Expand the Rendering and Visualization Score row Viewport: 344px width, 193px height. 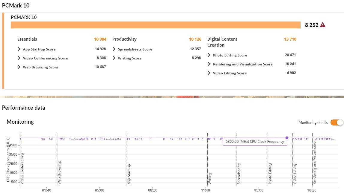coord(209,64)
